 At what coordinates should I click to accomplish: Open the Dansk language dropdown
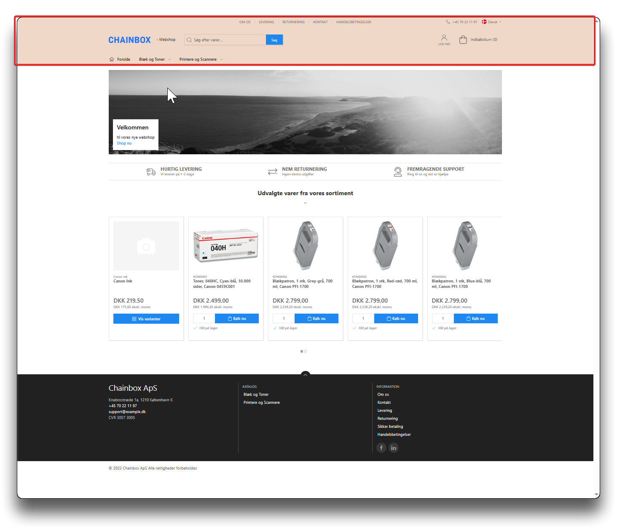[x=492, y=22]
